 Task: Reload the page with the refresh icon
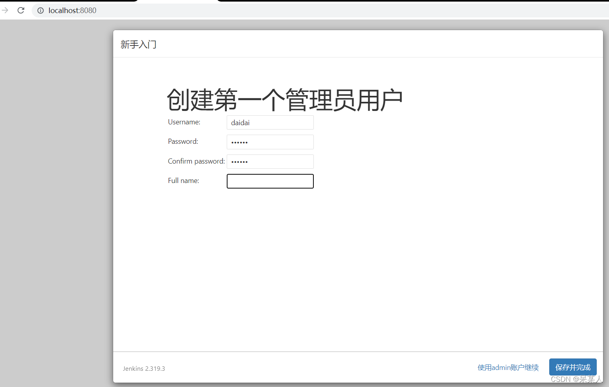[x=21, y=10]
